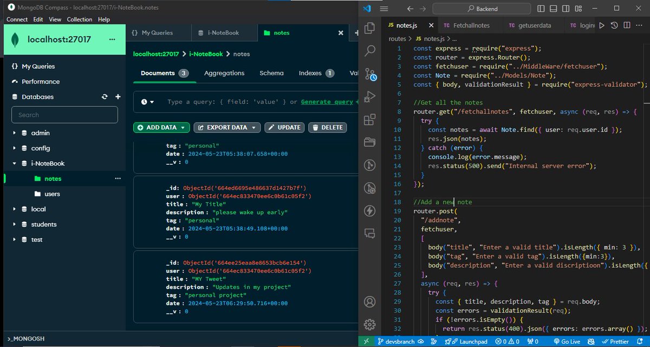Open the Manage gear icon in VS Code
The image size is (650, 347).
370,324
